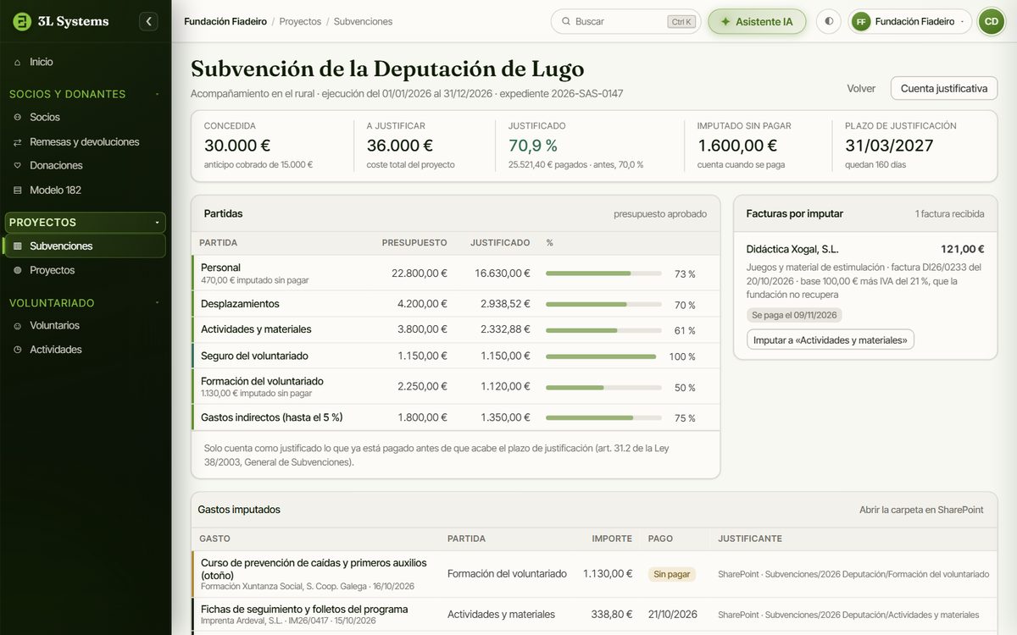Toggle dark/light theme button

828,22
